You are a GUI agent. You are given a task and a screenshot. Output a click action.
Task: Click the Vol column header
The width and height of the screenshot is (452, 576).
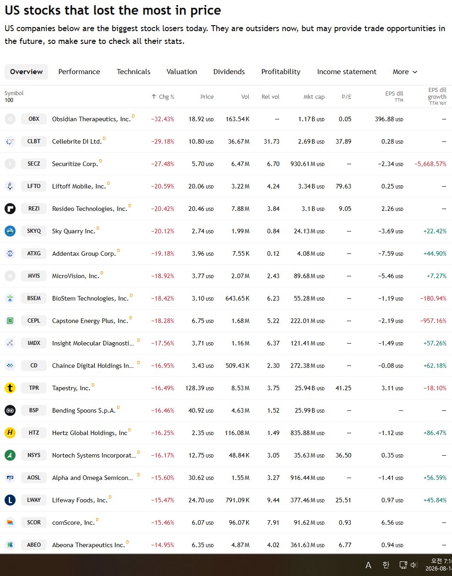tap(245, 97)
